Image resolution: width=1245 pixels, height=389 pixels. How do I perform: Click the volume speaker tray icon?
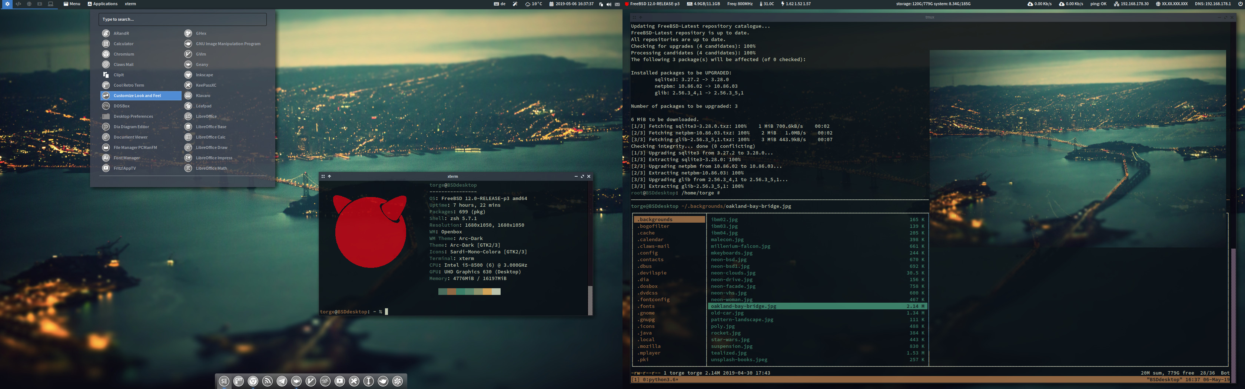click(x=608, y=4)
